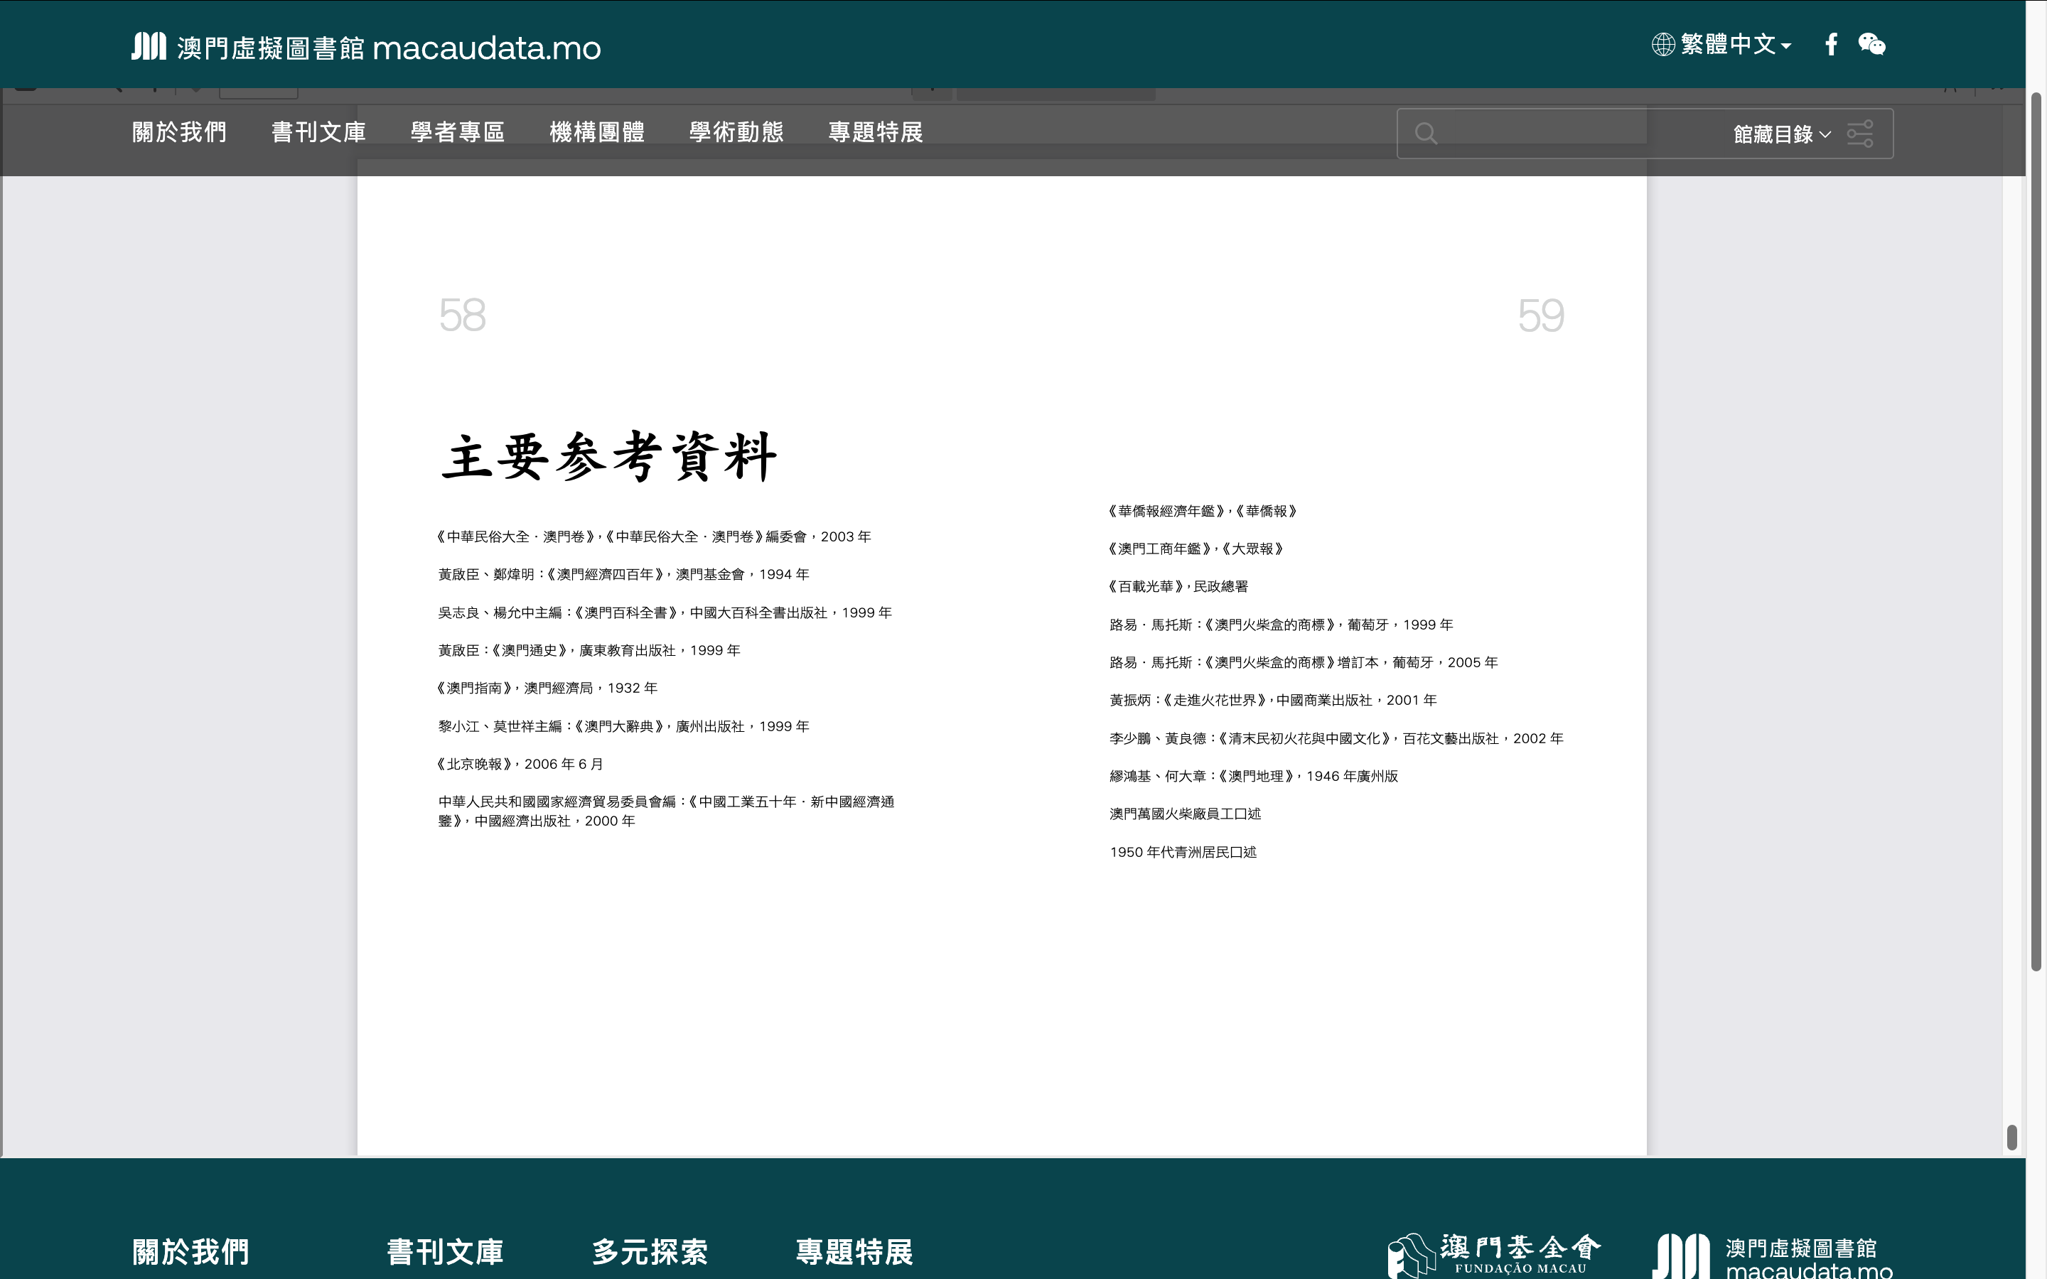Screen dimensions: 2047x1279
Task: Click the 澳門基金會 Fundação Macau logo
Action: point(1494,1253)
